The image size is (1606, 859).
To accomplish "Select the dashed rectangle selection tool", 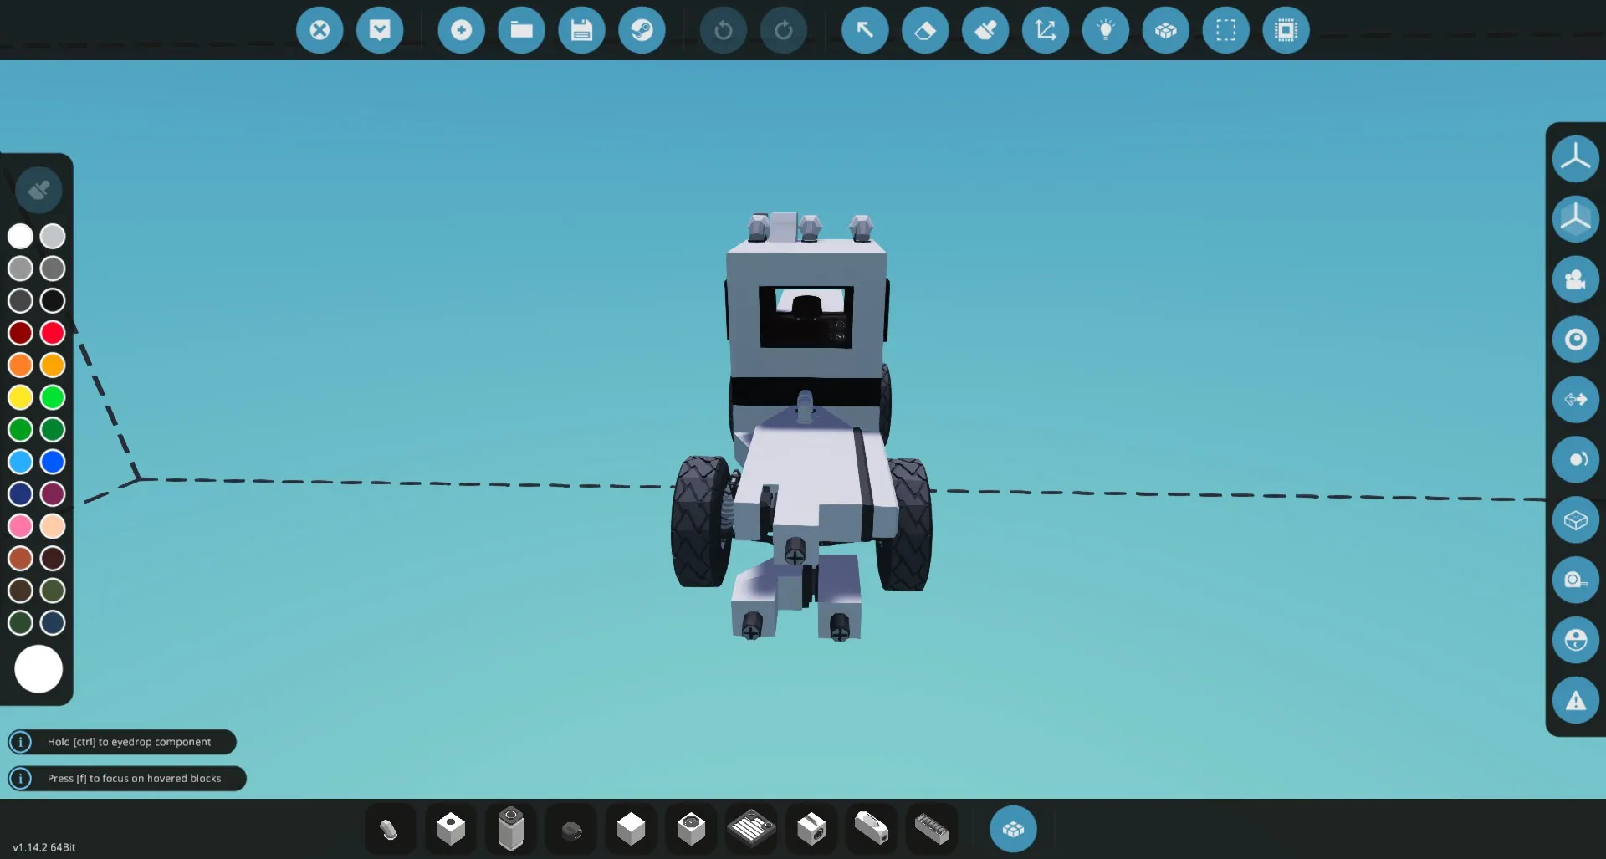I will coord(1225,31).
